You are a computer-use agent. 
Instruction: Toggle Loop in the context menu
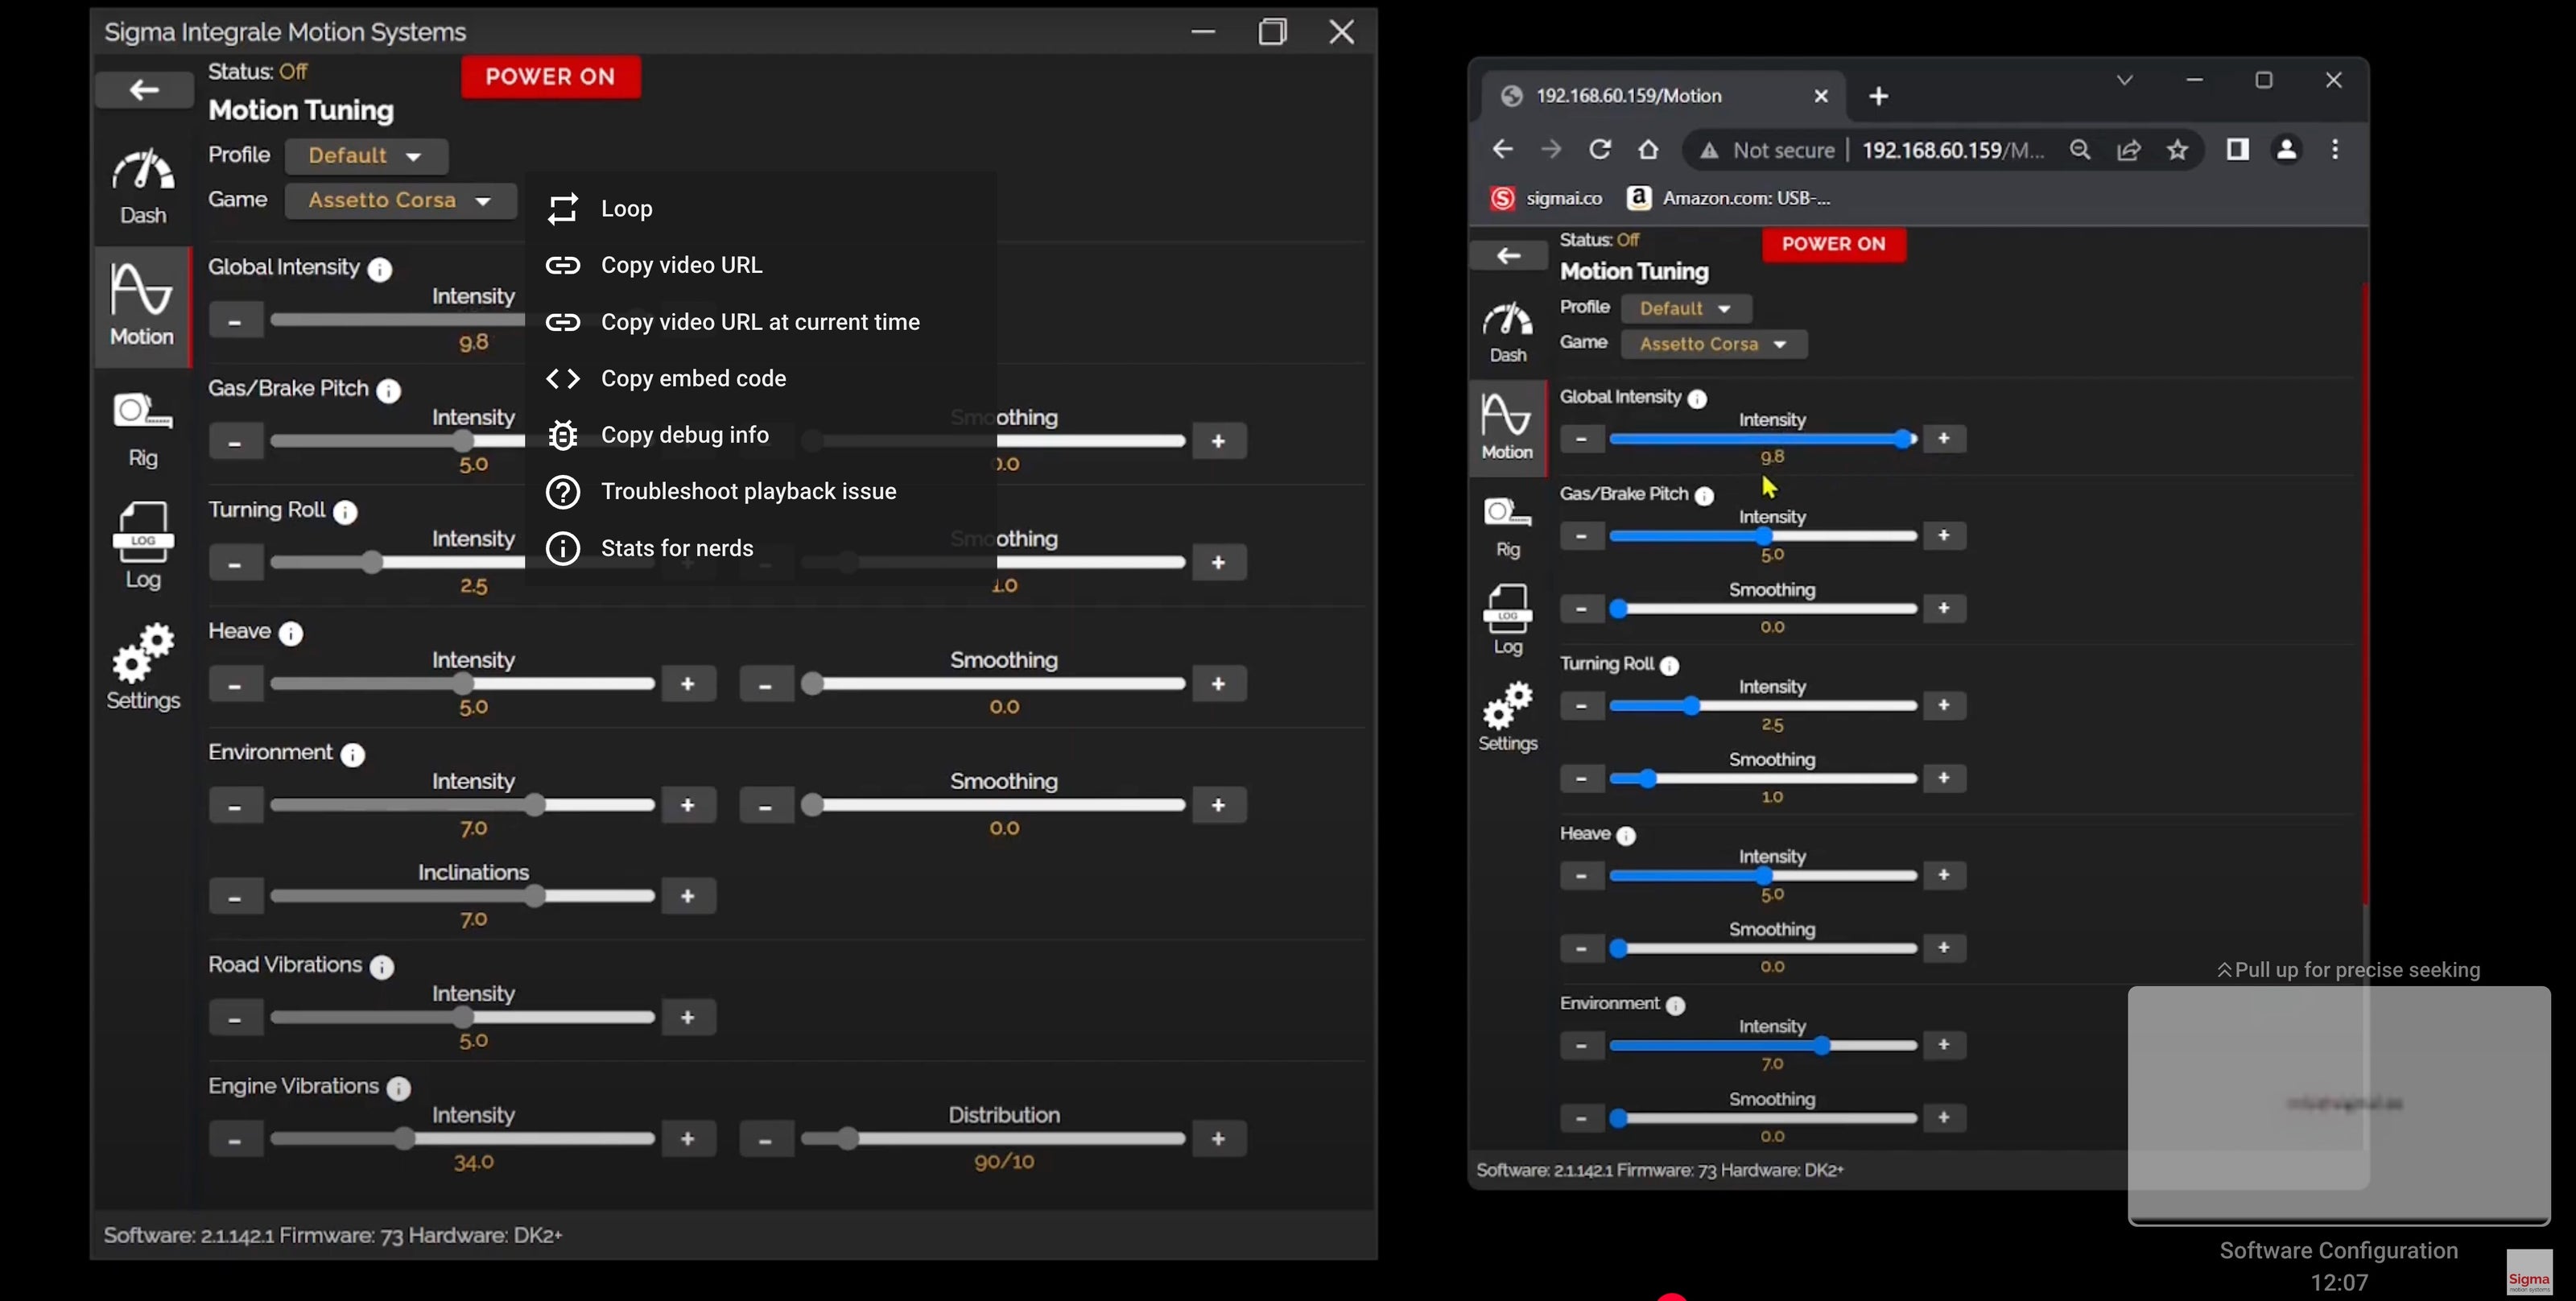626,209
